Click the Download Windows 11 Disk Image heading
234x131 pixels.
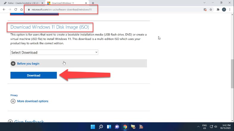(50, 27)
